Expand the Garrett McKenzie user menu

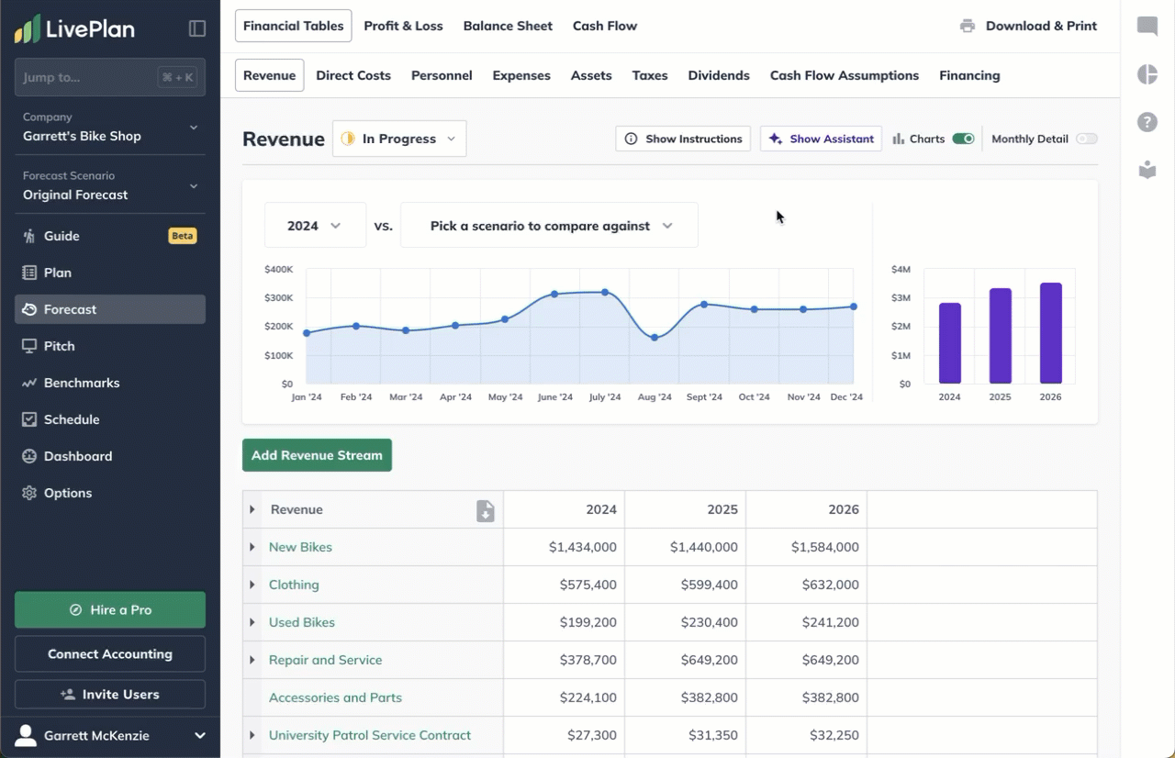200,736
